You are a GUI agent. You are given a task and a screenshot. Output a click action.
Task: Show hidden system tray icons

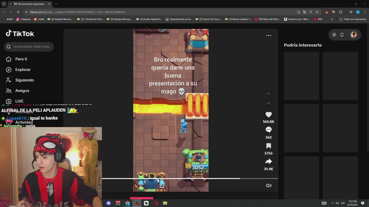[x=332, y=203]
